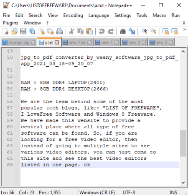Click the Copy toolbar icon
This screenshot has height=195, width=188.
pyautogui.click(x=81, y=31)
